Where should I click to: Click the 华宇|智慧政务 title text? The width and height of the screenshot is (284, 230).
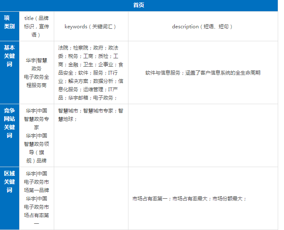36,64
